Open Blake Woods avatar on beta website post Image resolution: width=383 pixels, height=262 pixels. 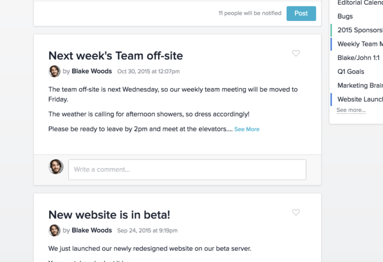tap(54, 230)
